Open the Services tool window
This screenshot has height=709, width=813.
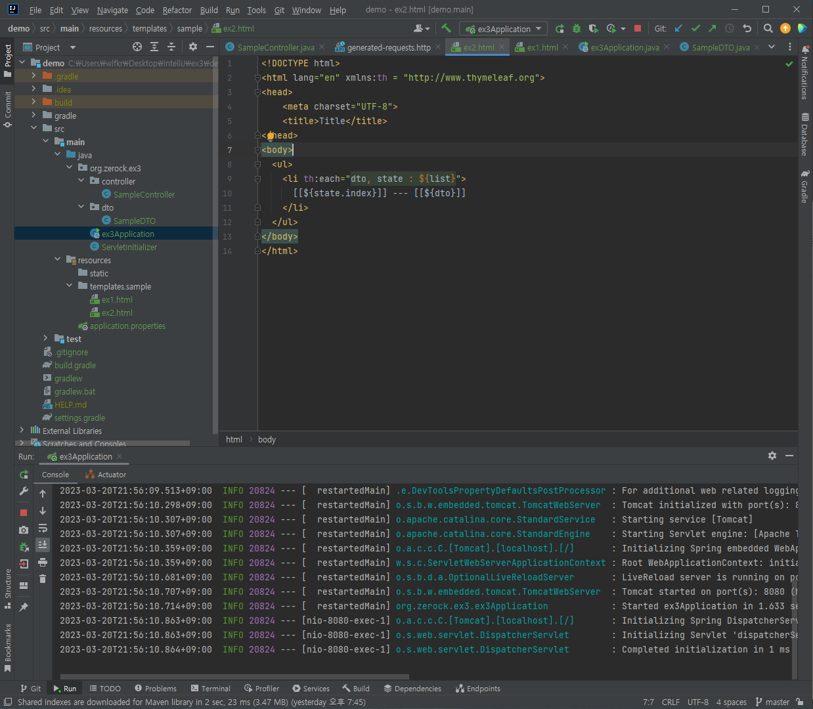[x=311, y=689]
